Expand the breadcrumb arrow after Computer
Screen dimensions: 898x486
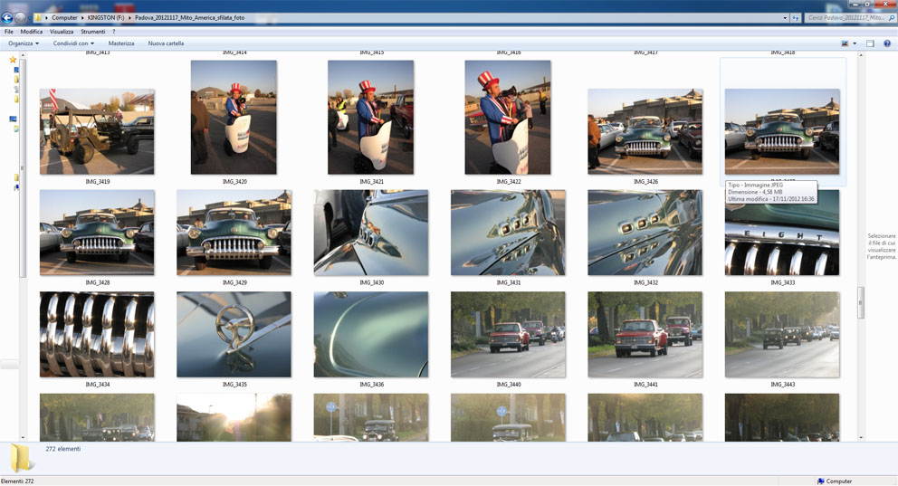(81, 18)
